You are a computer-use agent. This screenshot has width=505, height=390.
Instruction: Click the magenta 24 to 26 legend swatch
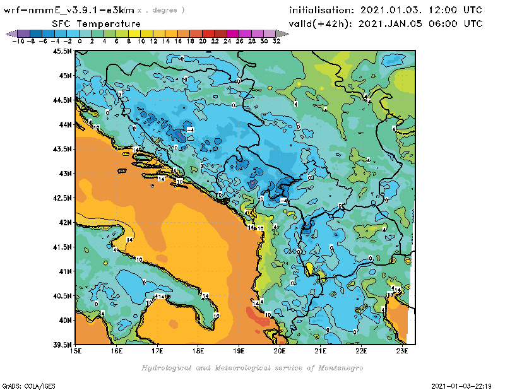tap(233, 33)
